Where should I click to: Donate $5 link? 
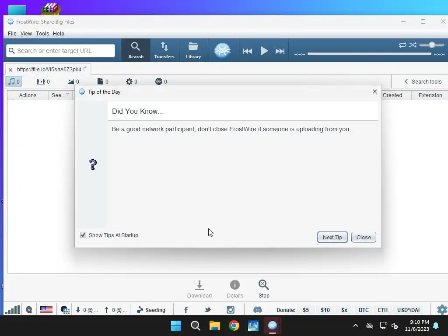pyautogui.click(x=306, y=310)
